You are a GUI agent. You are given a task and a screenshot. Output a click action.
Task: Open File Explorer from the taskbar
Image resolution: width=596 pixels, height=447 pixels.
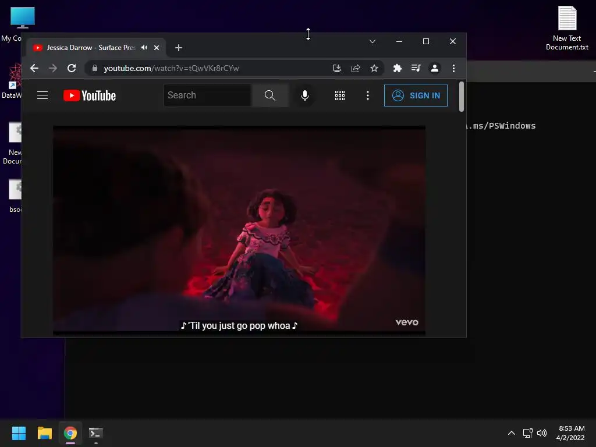(x=44, y=433)
